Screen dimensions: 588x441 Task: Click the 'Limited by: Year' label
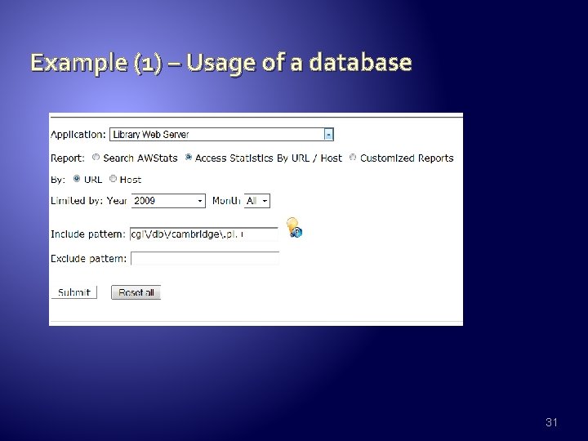pyautogui.click(x=89, y=201)
